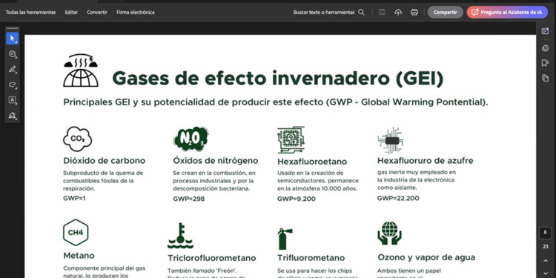
Task: Click the fire extinguisher graphic
Action: 285,239
